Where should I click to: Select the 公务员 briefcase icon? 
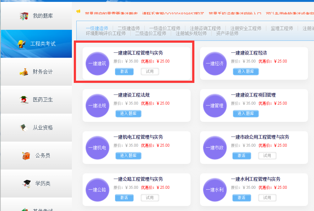[x=26, y=155]
